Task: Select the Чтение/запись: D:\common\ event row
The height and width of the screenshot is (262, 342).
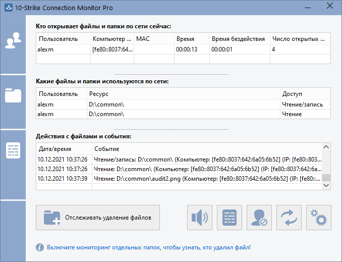Action: coord(179,160)
